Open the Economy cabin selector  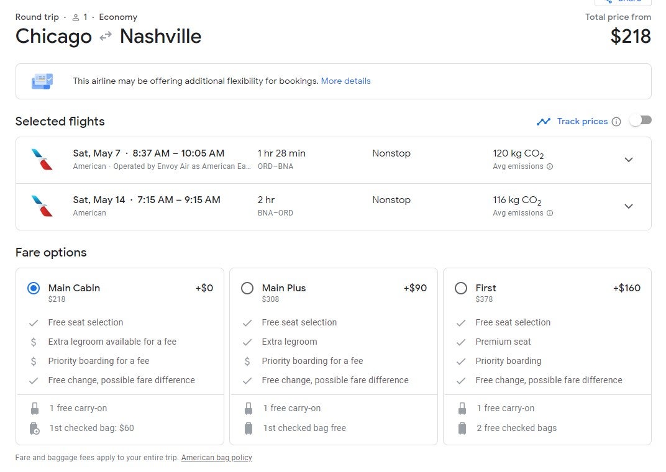(118, 17)
